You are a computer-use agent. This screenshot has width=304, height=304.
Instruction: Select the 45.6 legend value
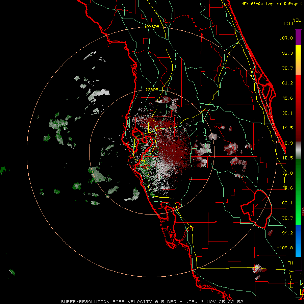pos(287,98)
